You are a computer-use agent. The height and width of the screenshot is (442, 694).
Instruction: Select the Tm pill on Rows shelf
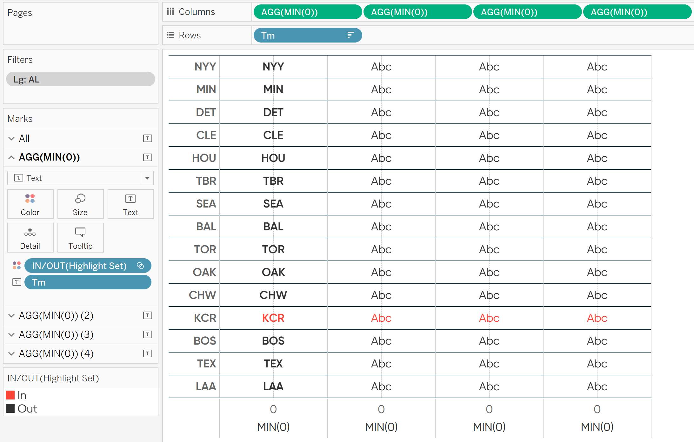(x=308, y=35)
